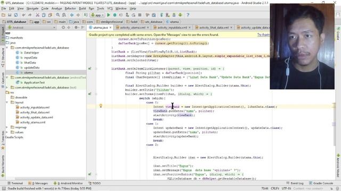This screenshot has width=341, height=191.
Task: Open the Terminal tool window
Action: [x=15, y=183]
